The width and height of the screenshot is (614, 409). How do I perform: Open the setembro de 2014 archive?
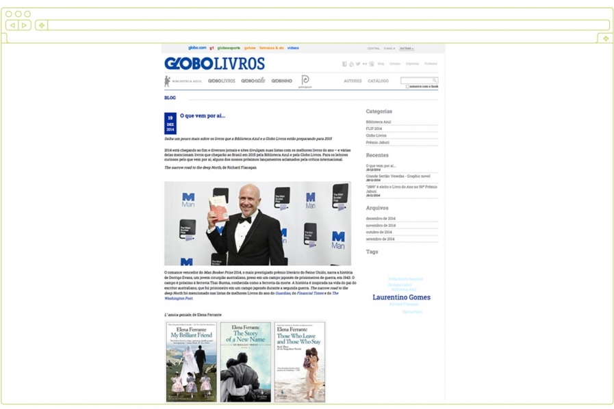[x=380, y=239]
